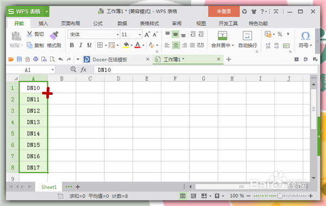Click the increase indent icon
The image size is (326, 206).
click(x=201, y=34)
